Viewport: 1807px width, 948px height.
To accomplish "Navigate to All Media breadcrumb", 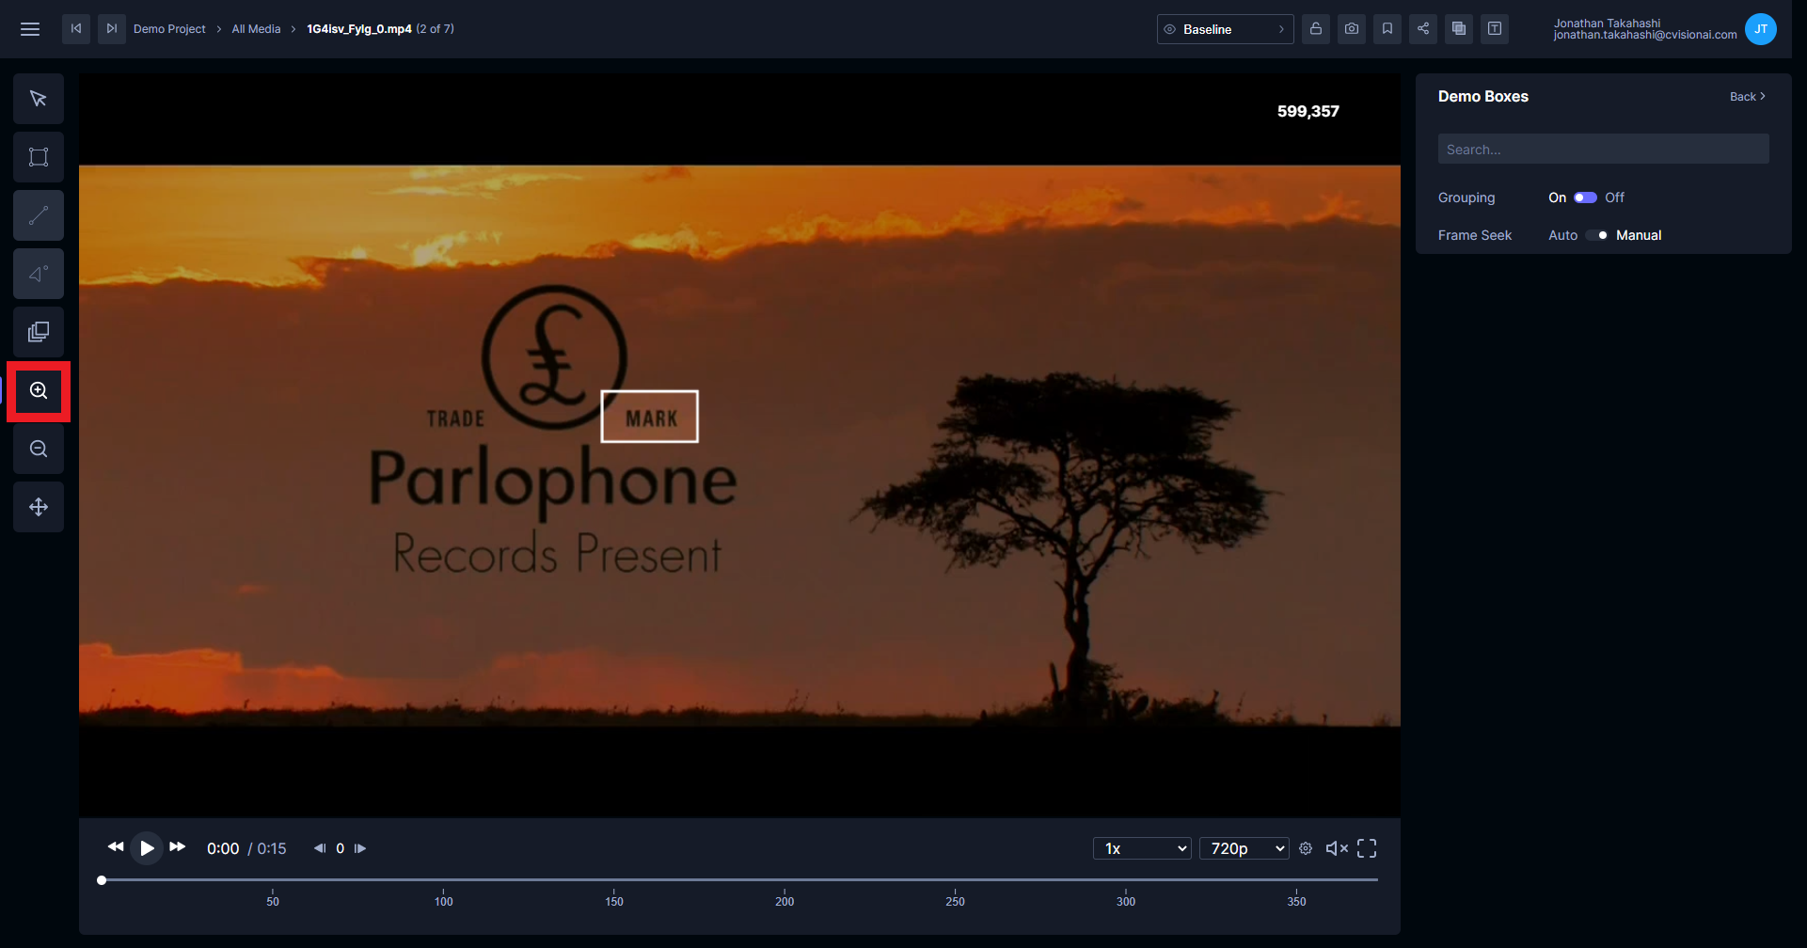I will pyautogui.click(x=256, y=29).
